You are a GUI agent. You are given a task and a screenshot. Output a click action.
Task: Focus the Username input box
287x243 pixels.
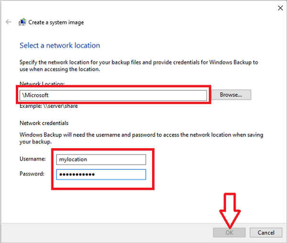[101, 159]
